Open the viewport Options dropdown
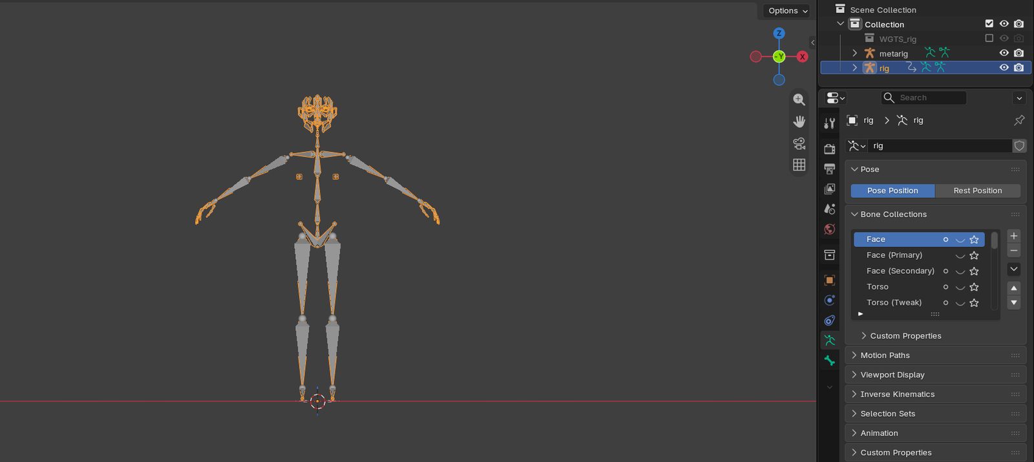The image size is (1034, 462). pyautogui.click(x=788, y=11)
